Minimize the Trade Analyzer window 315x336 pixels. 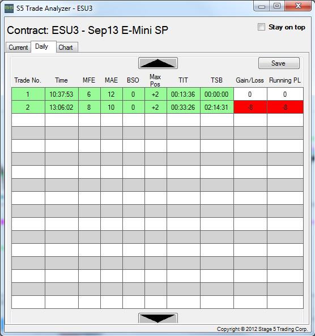(x=262, y=6)
